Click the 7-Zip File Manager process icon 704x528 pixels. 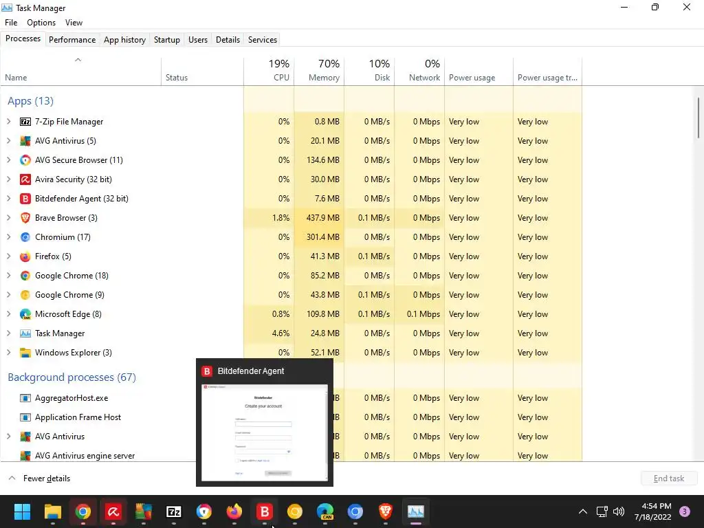[25, 122]
